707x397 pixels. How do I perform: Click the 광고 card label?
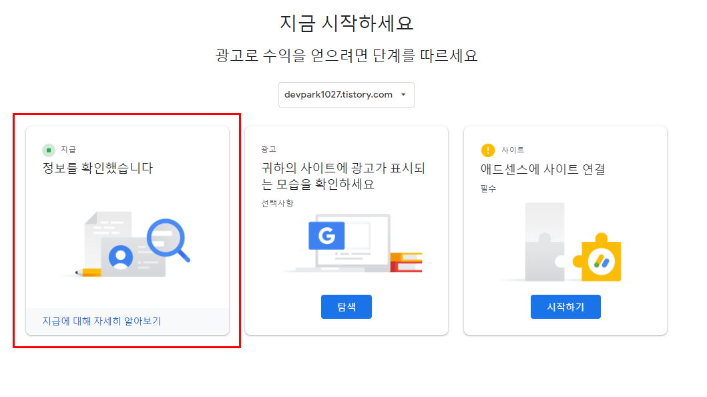pos(269,149)
